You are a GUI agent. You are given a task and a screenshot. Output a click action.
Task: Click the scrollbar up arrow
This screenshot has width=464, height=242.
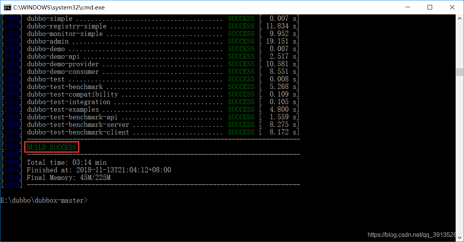[x=459, y=18]
